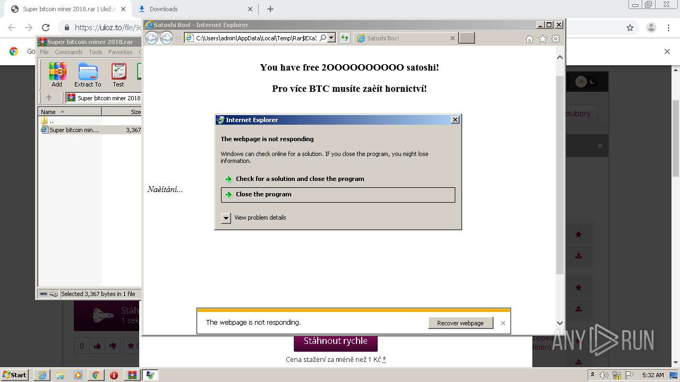Click the IE page scrollbar down arrow
This screenshot has height=382, width=680.
(560, 323)
